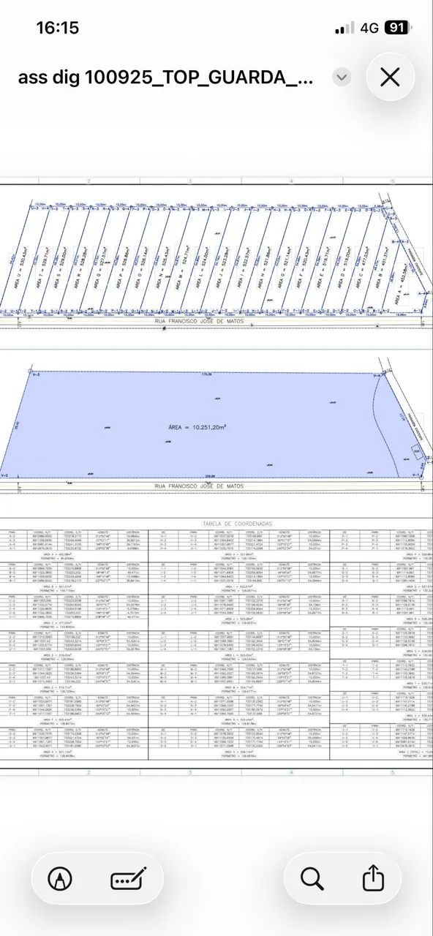Close the document preview with X
This screenshot has width=433, height=936.
[391, 77]
